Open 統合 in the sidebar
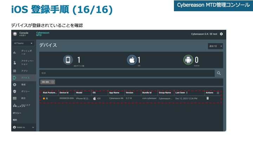Viewport: 253px width, 142px height. point(23,98)
